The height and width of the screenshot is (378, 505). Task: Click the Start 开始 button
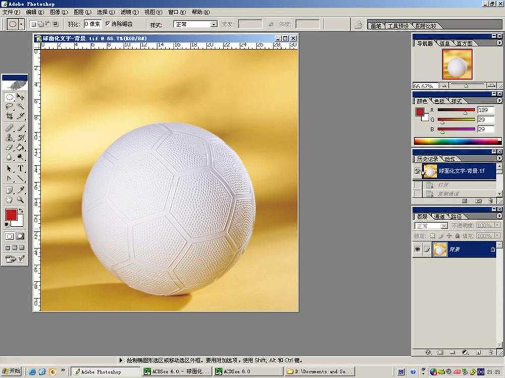tap(11, 371)
